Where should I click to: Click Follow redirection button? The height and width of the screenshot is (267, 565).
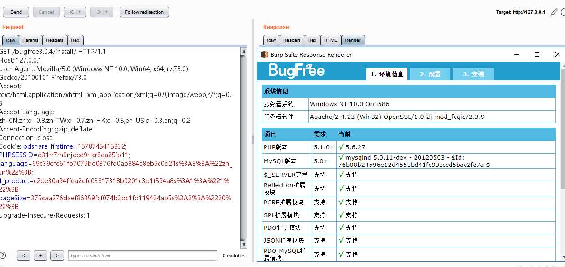click(144, 12)
